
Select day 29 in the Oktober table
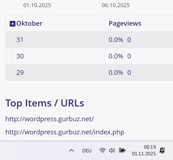pos(20,73)
